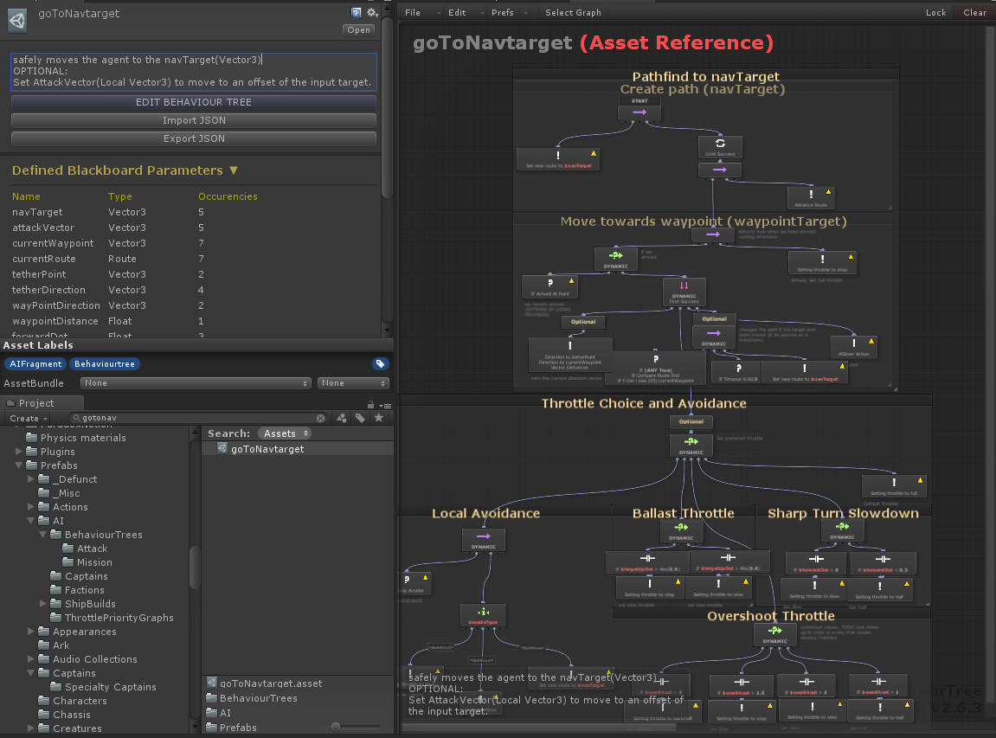The image size is (996, 738).
Task: Open the Search Assets scope dropdown
Action: 286,433
